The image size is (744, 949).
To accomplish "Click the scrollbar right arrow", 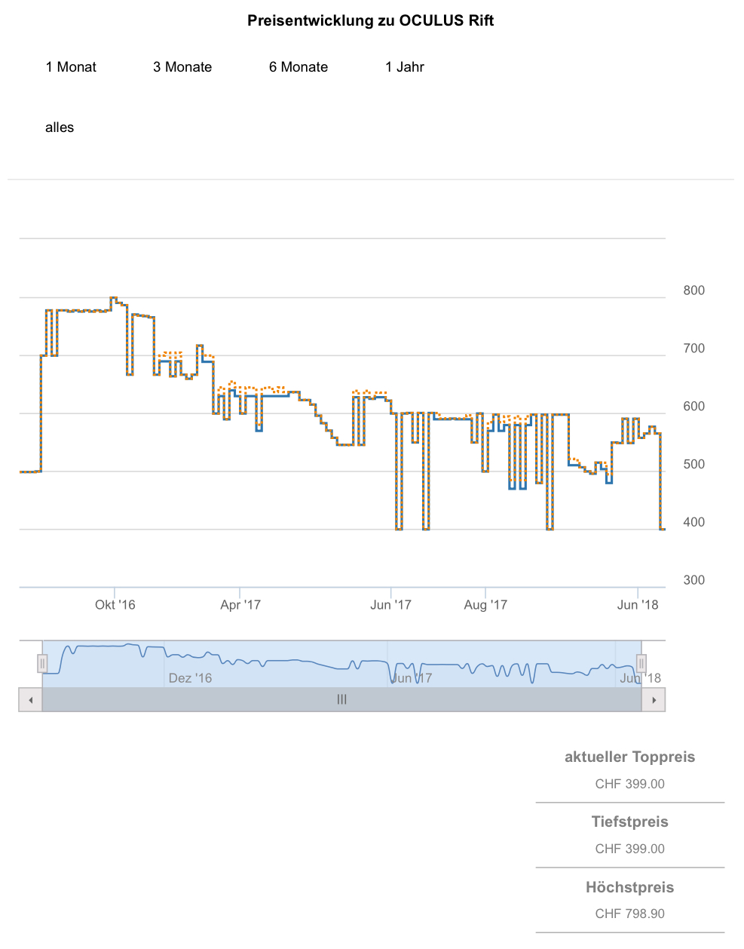I will (x=654, y=700).
